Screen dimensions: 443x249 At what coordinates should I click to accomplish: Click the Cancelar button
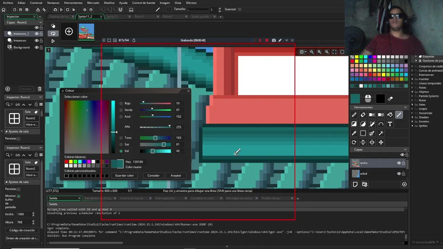pos(153,175)
